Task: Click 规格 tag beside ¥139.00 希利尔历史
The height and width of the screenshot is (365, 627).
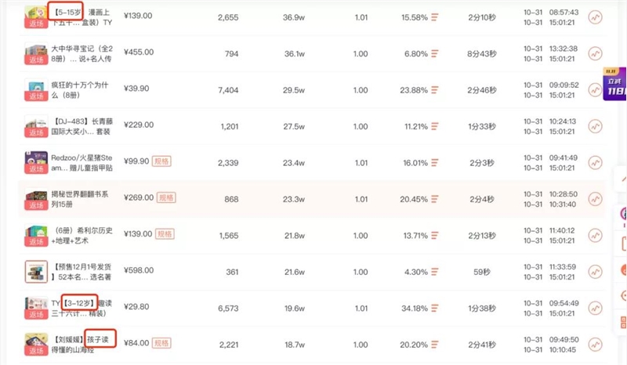Action: point(165,234)
